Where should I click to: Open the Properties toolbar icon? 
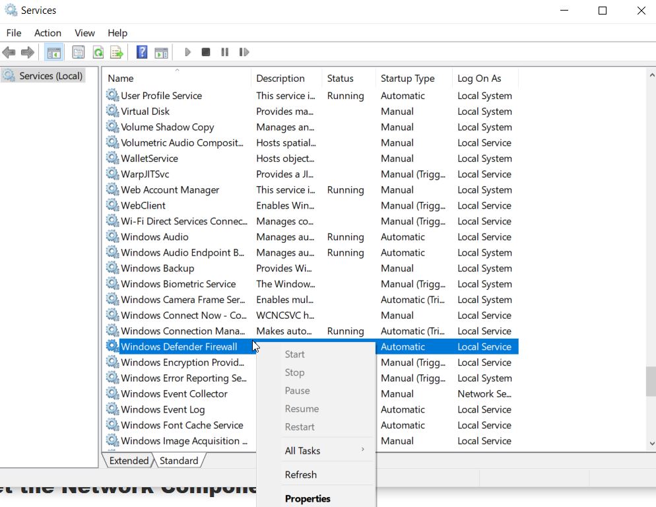79,52
